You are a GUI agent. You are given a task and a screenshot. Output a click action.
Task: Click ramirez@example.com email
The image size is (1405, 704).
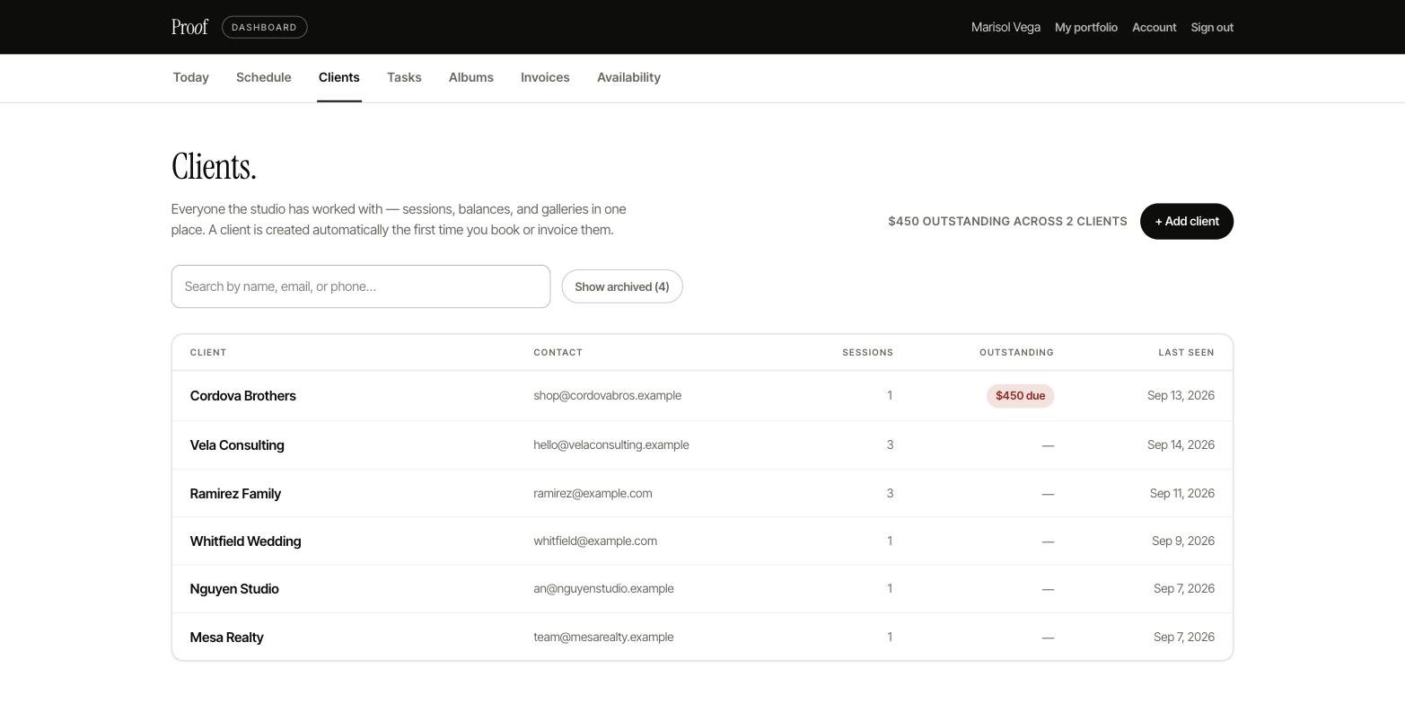593,494
